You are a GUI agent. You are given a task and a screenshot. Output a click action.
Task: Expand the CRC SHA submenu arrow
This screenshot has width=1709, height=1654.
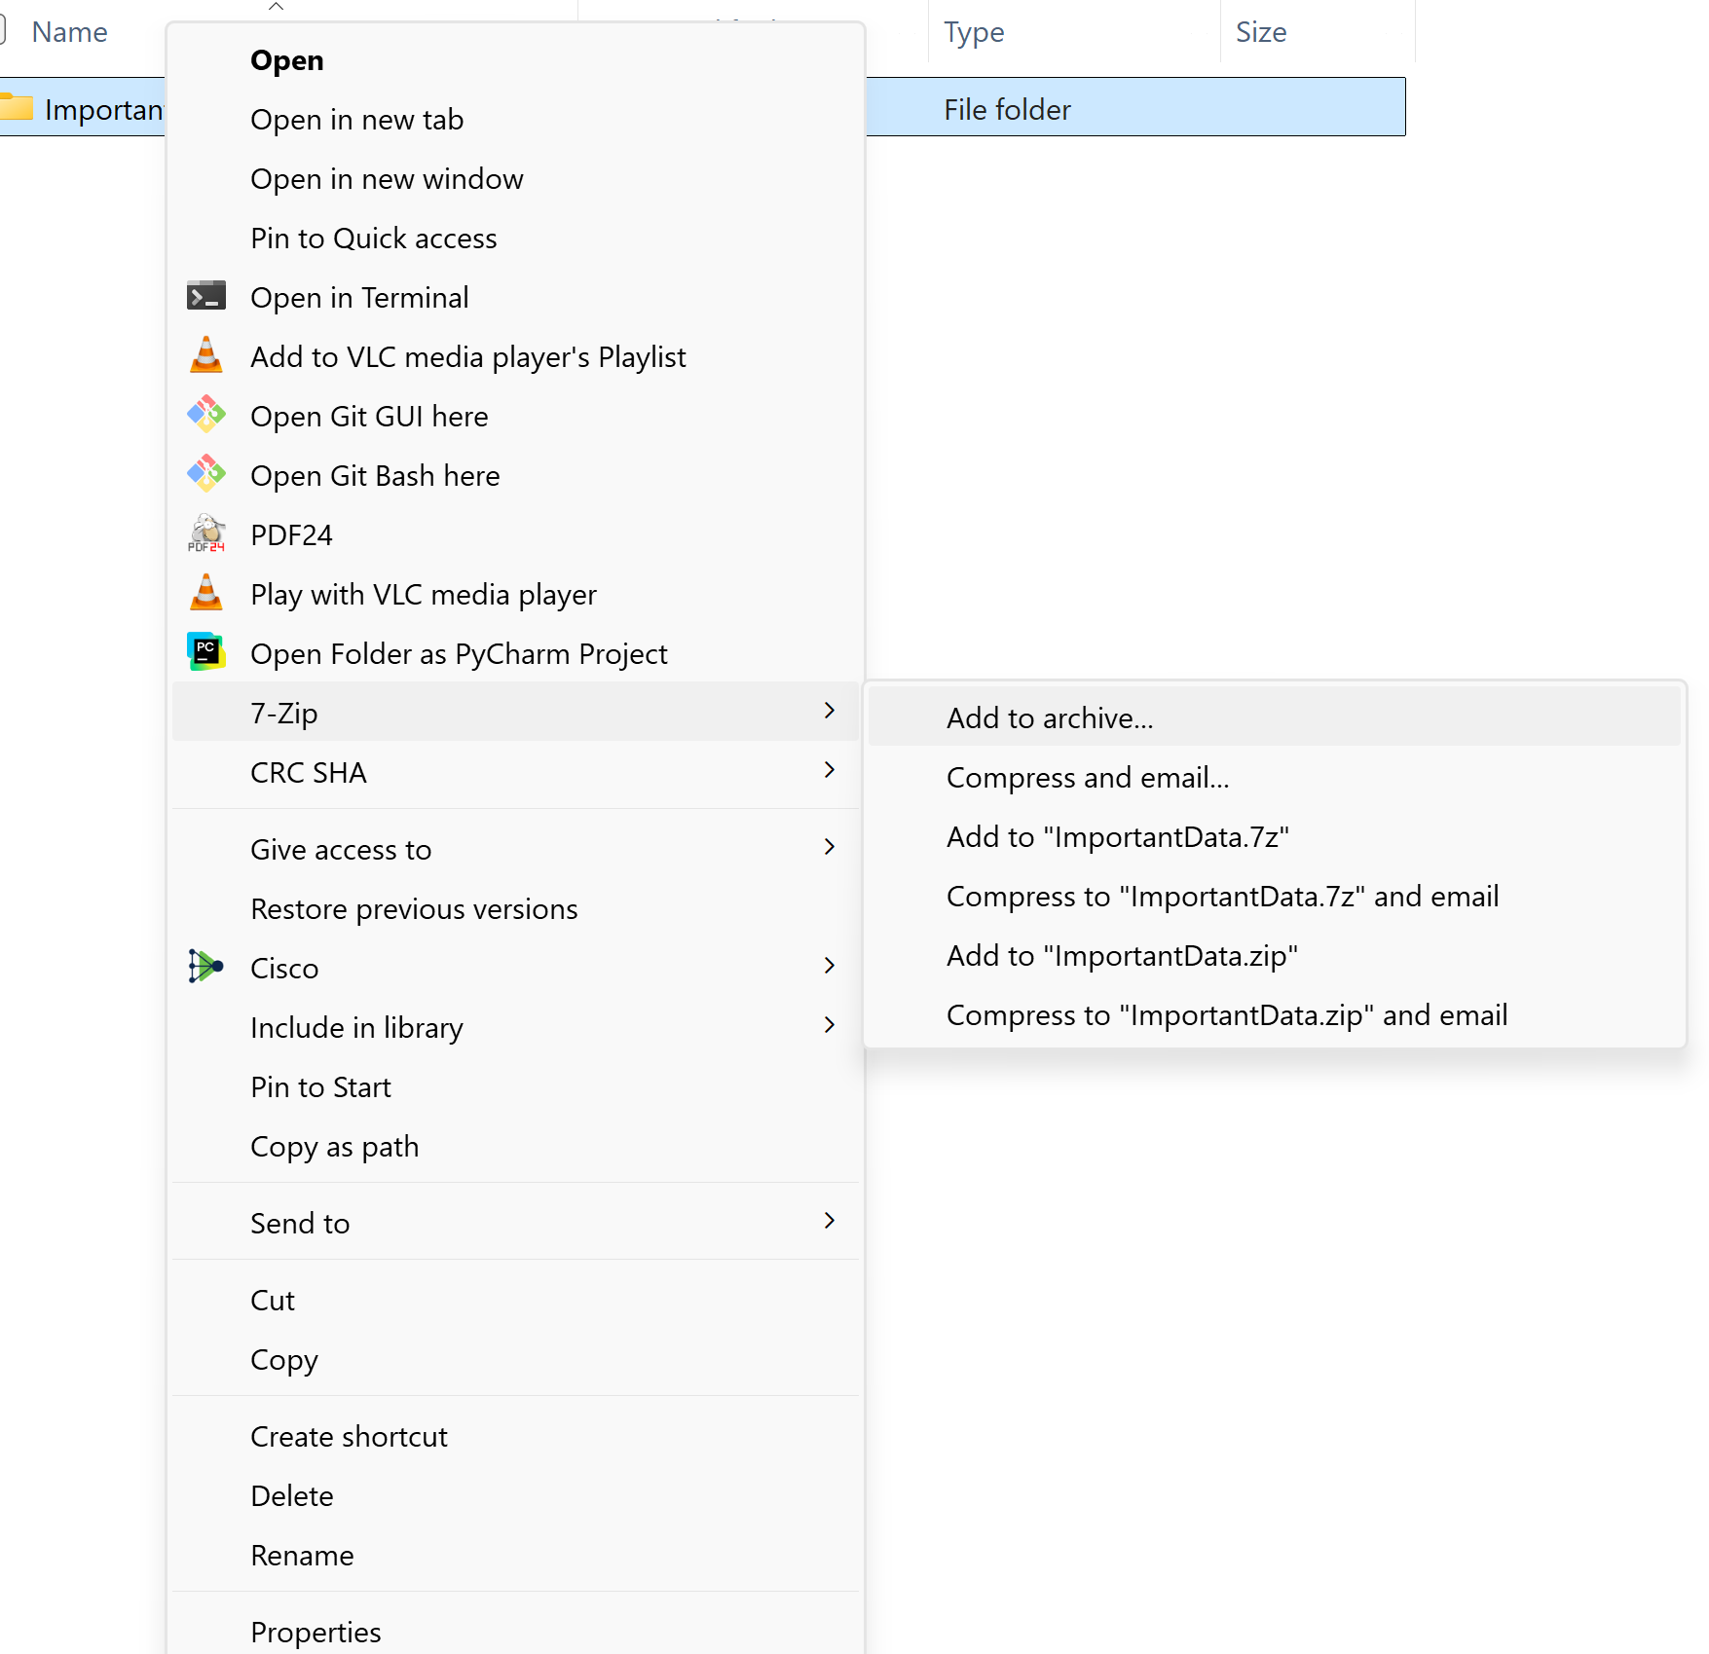tap(829, 771)
